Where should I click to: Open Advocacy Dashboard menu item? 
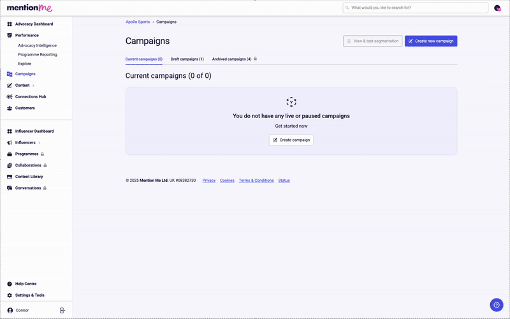click(34, 24)
